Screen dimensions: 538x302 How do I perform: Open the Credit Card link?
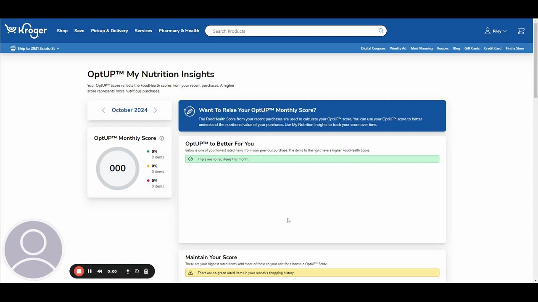click(493, 48)
